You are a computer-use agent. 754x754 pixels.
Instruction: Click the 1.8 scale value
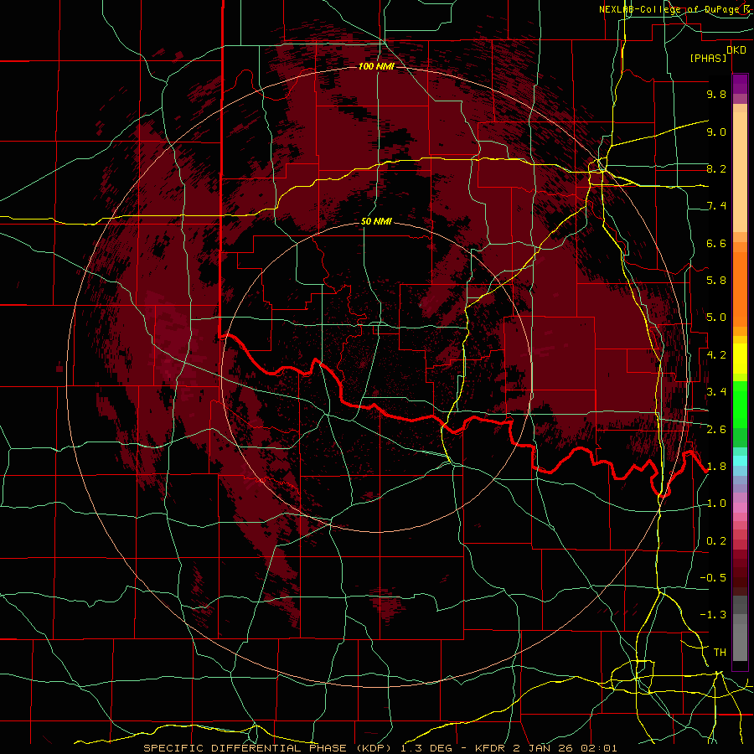(716, 467)
